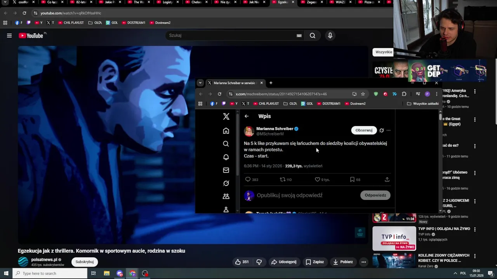Click the green shield extension icon

(376, 94)
